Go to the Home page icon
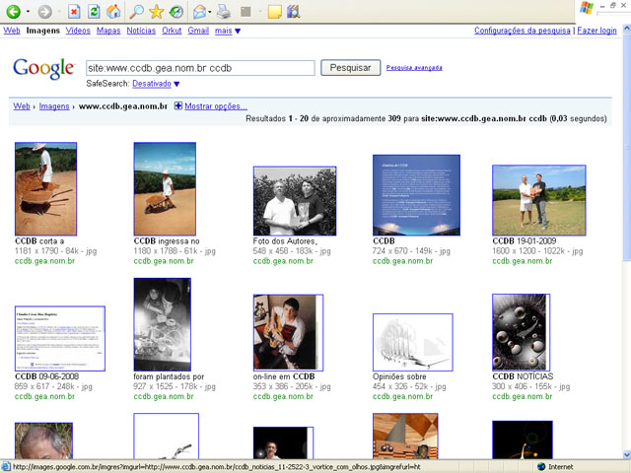631x473 pixels. coord(113,12)
